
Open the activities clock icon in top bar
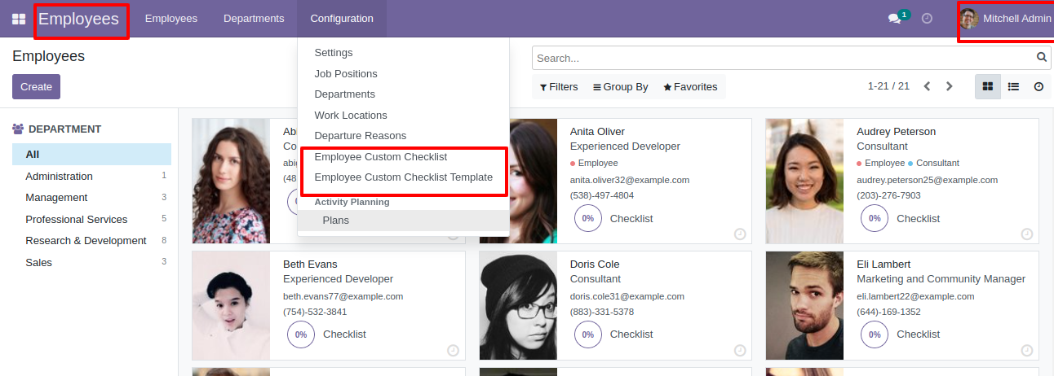point(927,18)
